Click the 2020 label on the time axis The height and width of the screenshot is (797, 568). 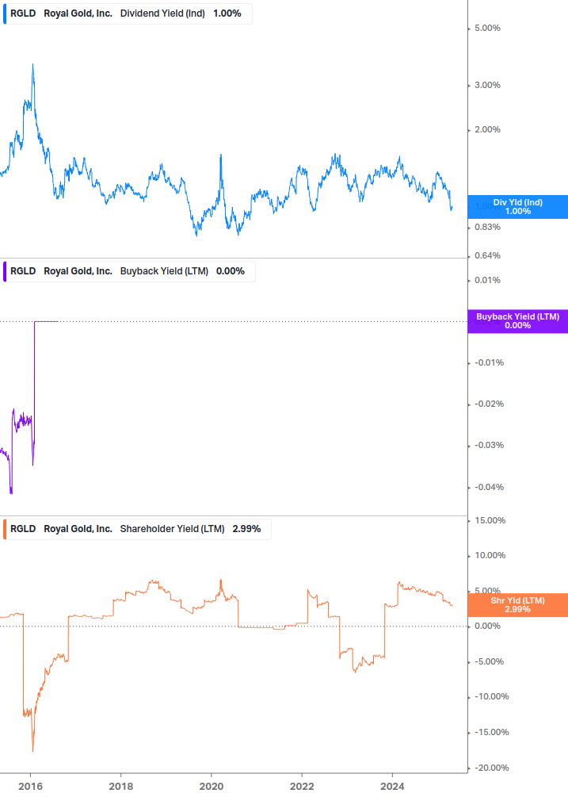coord(212,787)
